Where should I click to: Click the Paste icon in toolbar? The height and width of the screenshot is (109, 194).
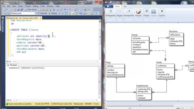[x=61, y=9]
